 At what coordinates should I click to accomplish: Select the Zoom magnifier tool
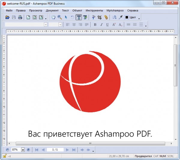[x=60, y=17]
